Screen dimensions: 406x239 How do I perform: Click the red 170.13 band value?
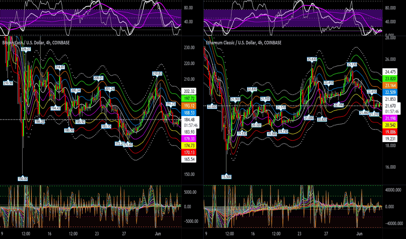point(189,153)
